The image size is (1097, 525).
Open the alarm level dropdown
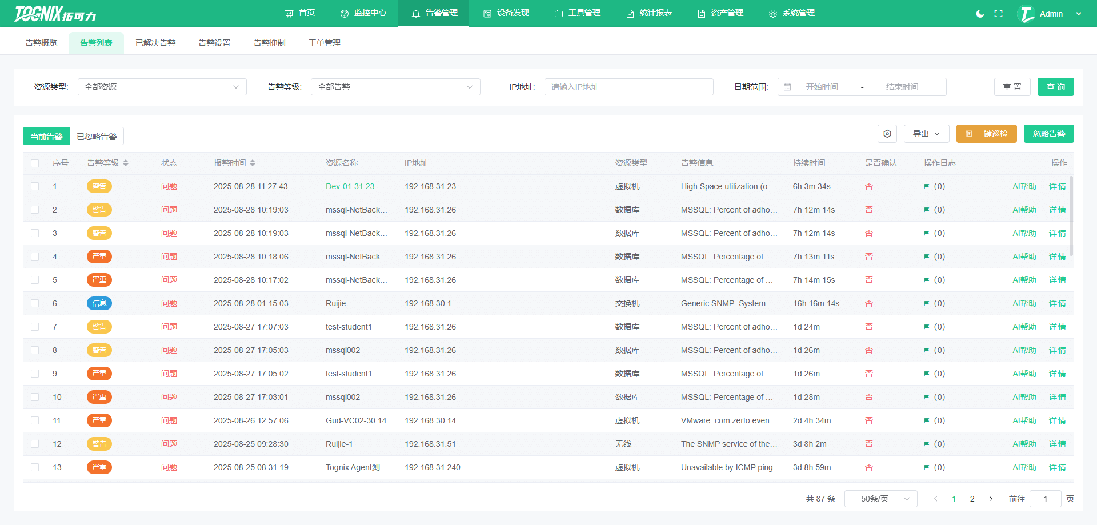coord(395,87)
